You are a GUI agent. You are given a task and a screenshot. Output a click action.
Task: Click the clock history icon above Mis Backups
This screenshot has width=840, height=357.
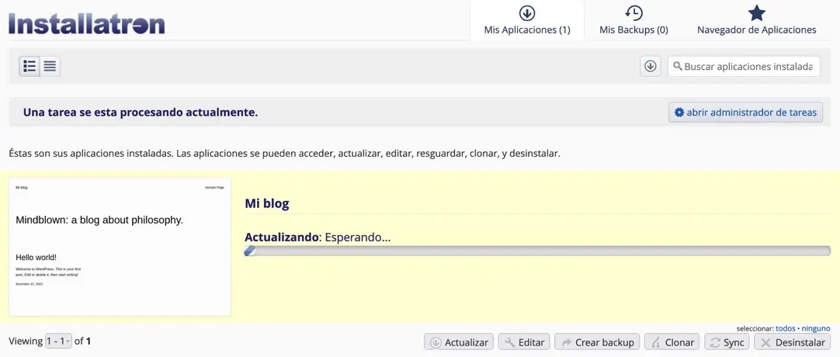tap(633, 13)
